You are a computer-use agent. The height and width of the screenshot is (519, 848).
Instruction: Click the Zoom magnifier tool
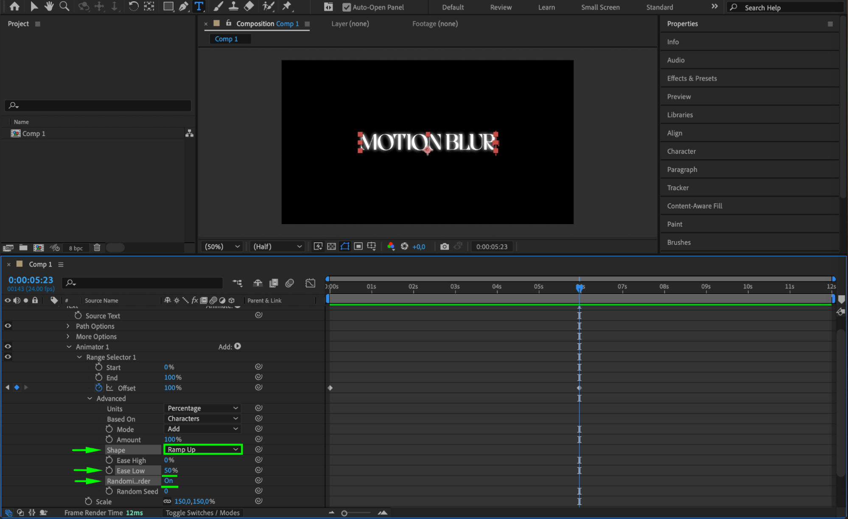coord(64,6)
